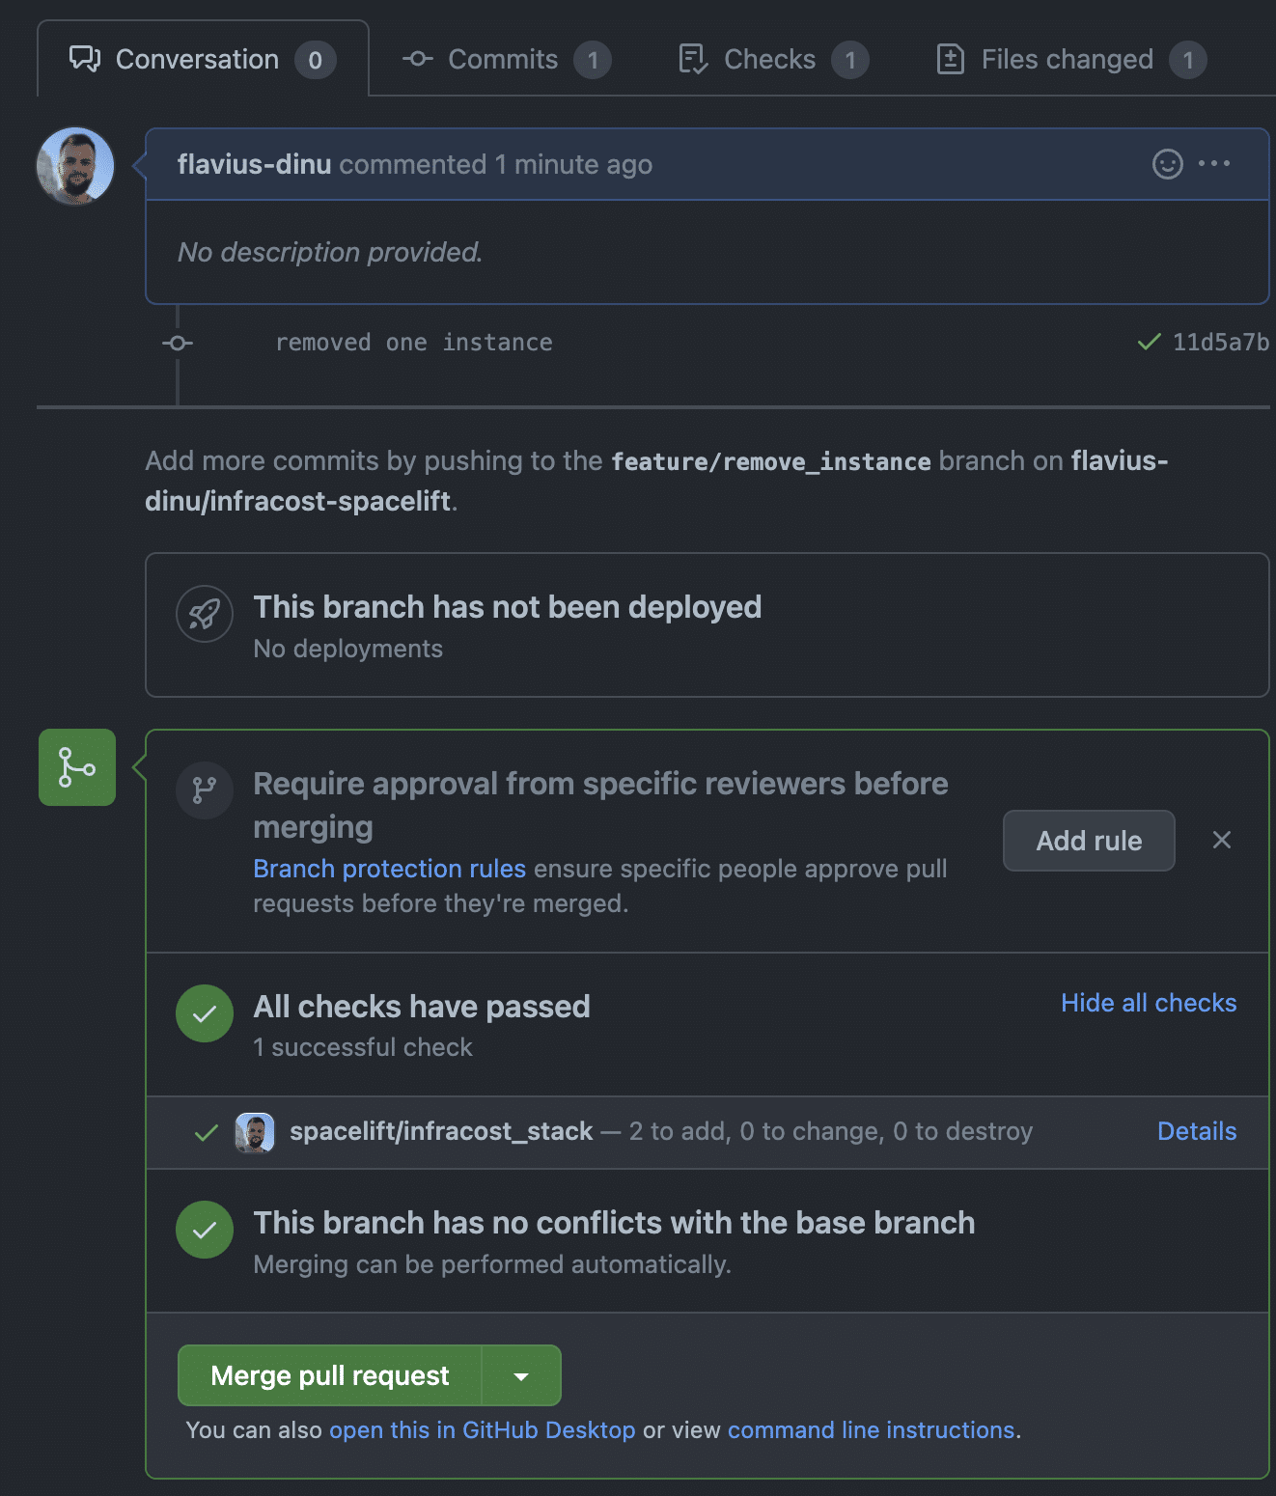Open the merge options dropdown arrow

click(520, 1375)
